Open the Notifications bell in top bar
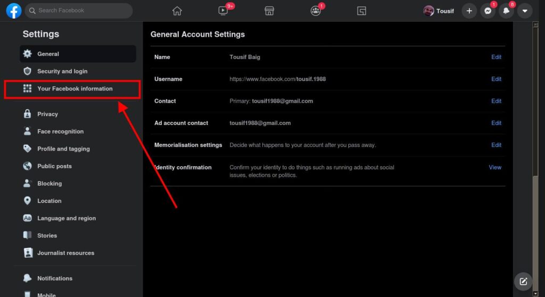The width and height of the screenshot is (545, 297). coord(507,11)
